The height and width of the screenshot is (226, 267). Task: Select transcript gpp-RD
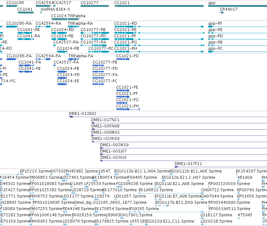[216, 36]
